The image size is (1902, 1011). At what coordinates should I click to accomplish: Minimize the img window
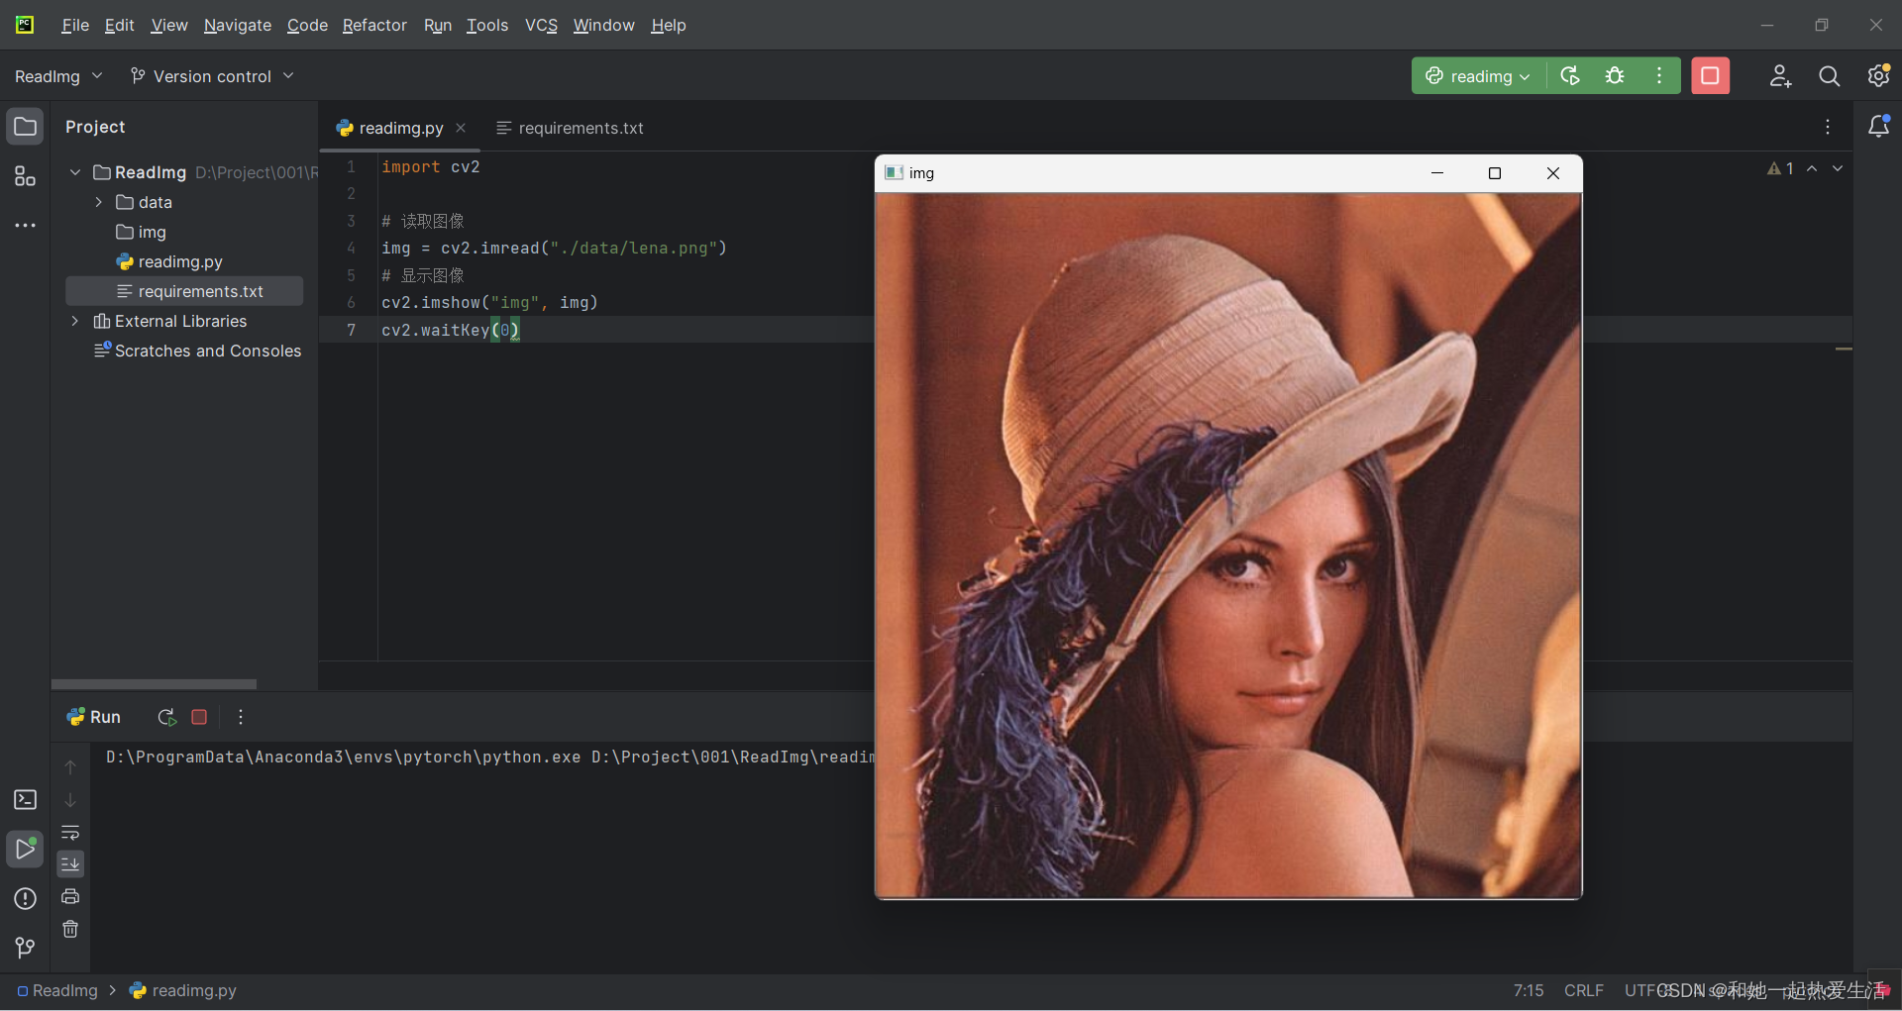1437,173
